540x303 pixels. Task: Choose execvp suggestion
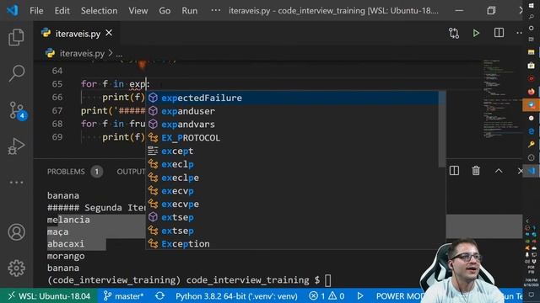click(292, 191)
